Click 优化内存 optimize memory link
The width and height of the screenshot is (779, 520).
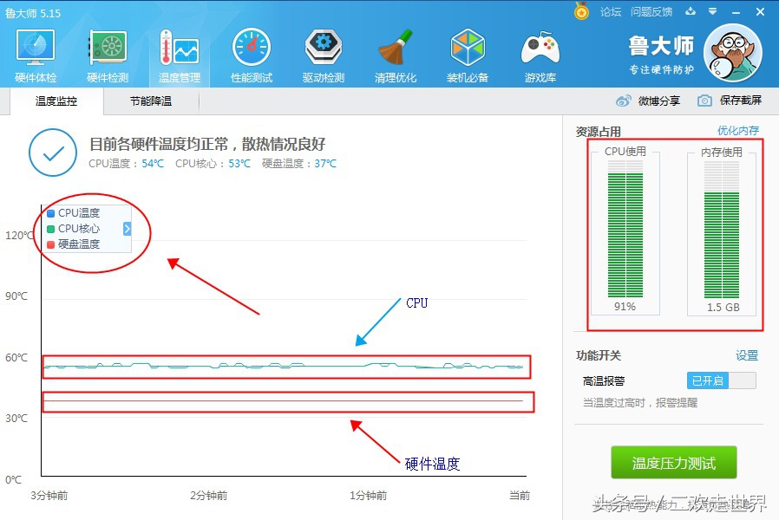tap(737, 131)
